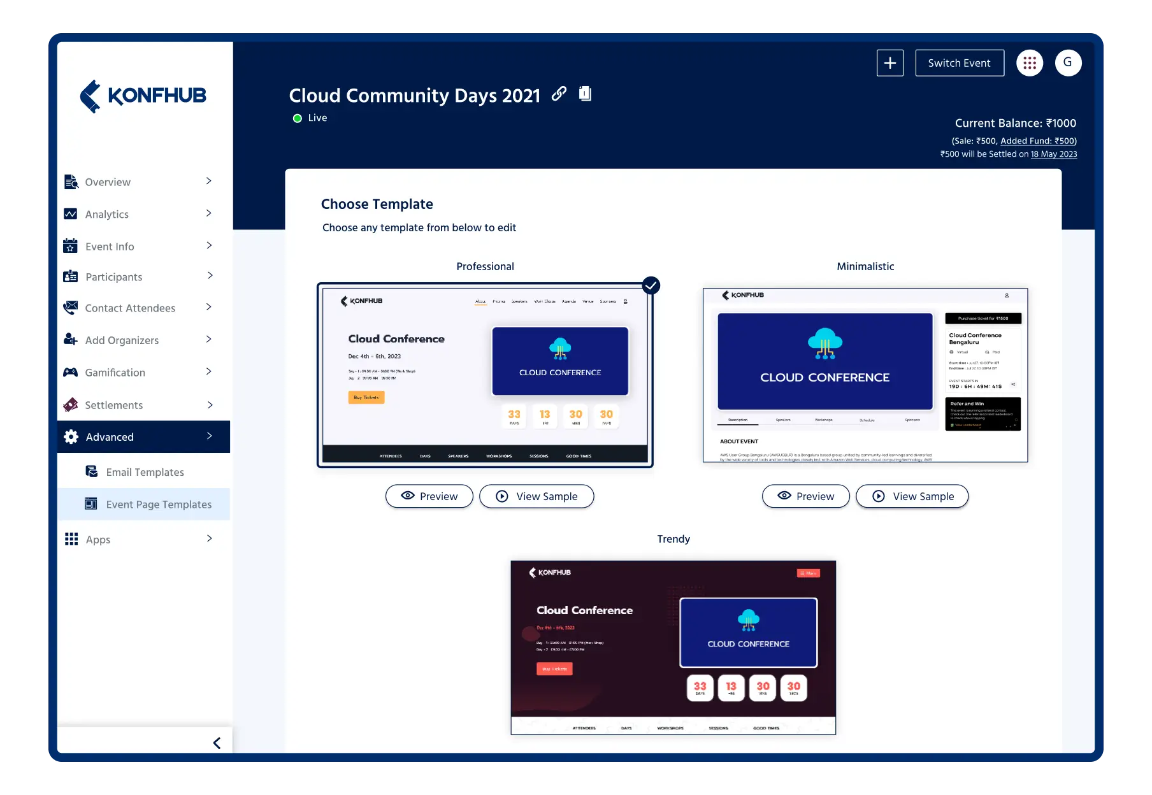Click the Switch Event button
Screen dimensions: 1152x795
tap(960, 63)
